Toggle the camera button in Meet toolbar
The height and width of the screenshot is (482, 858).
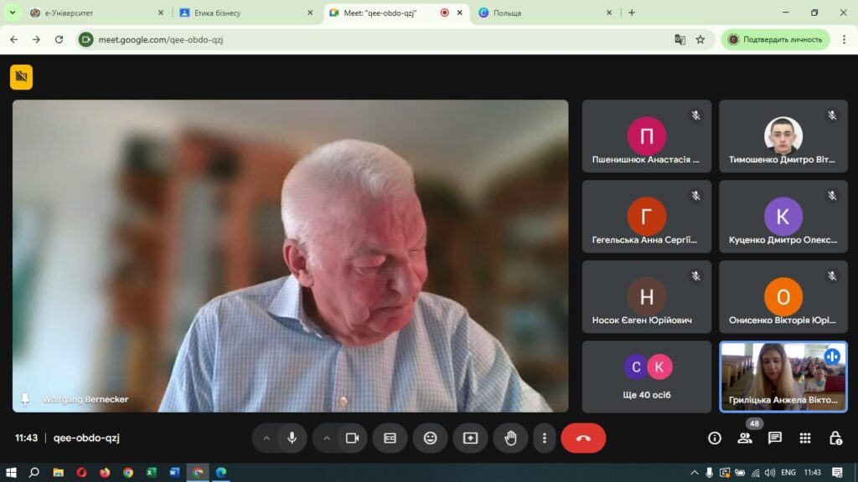(353, 438)
